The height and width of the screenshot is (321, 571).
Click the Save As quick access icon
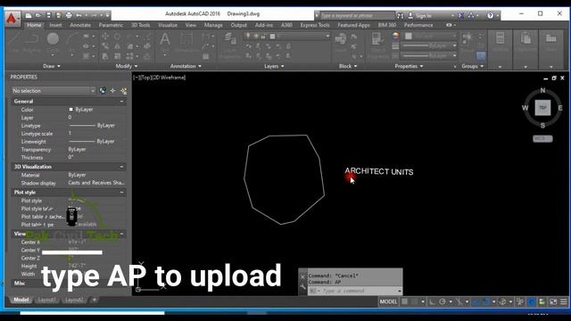click(x=58, y=15)
